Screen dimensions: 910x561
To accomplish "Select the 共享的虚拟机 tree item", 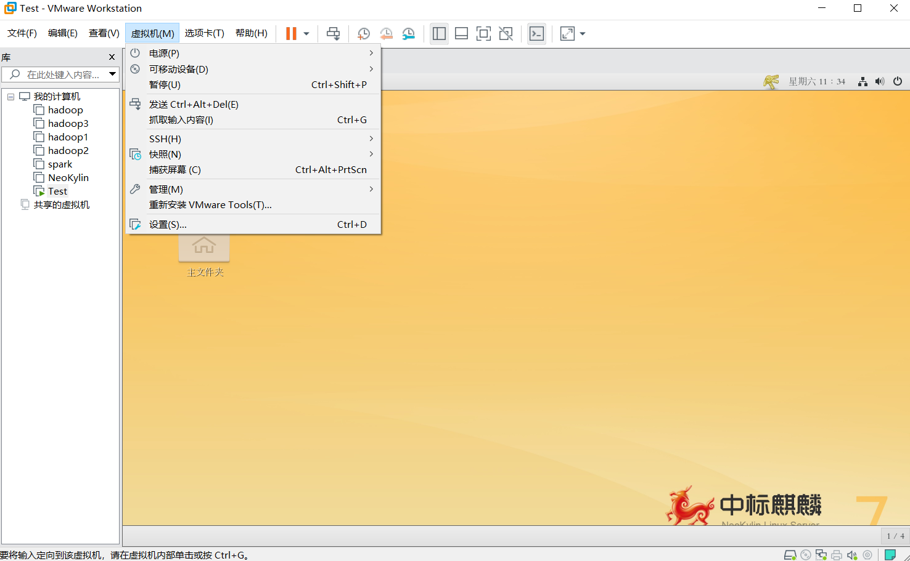I will click(62, 205).
